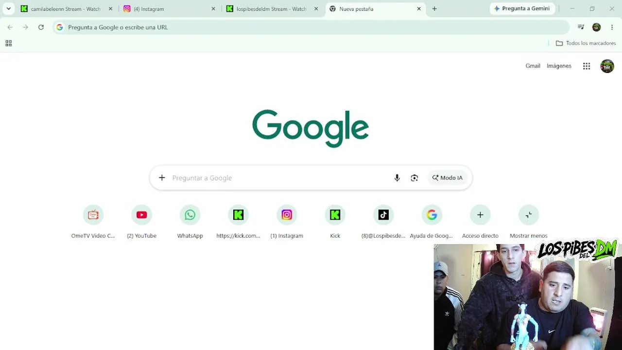622x350 pixels.
Task: Switch to the lospibesdeldm Stream tab
Action: coord(272,9)
